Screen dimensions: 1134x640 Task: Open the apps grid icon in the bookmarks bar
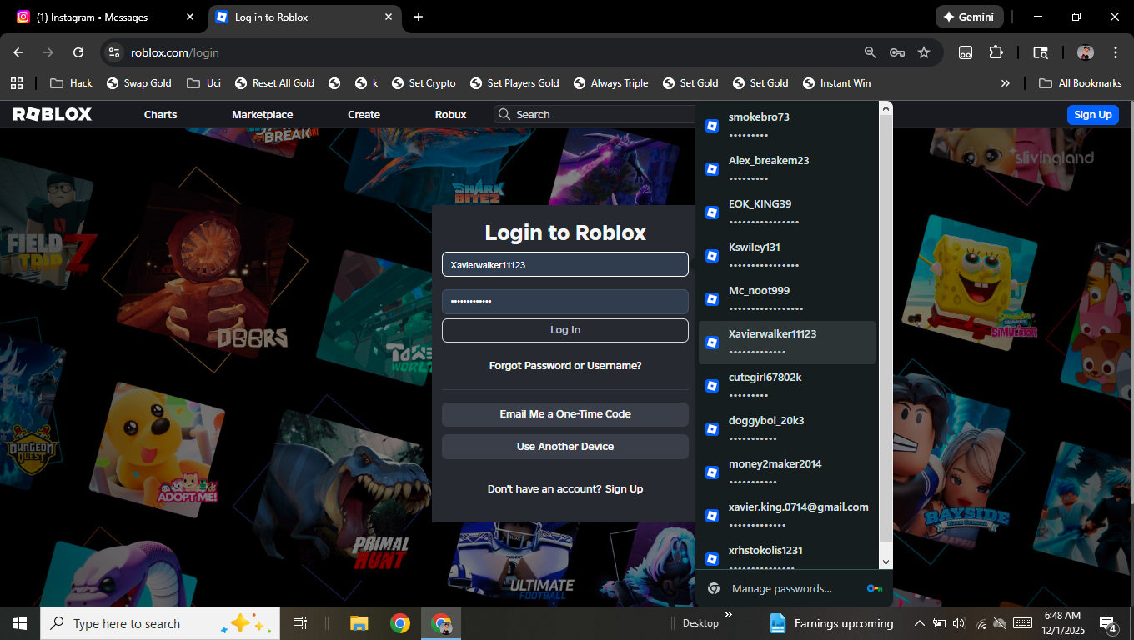point(17,83)
